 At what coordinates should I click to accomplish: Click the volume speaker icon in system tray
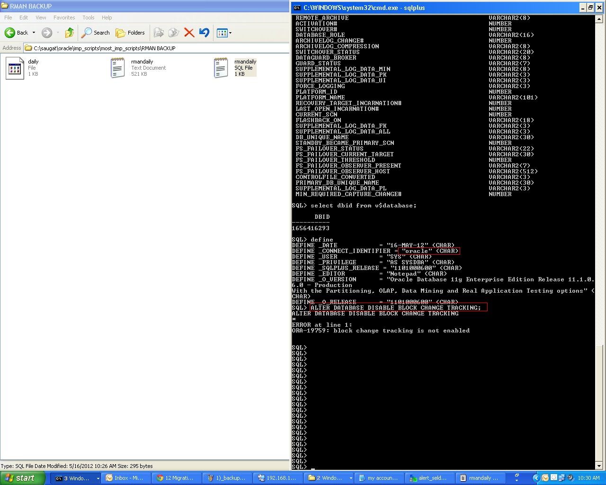click(570, 477)
